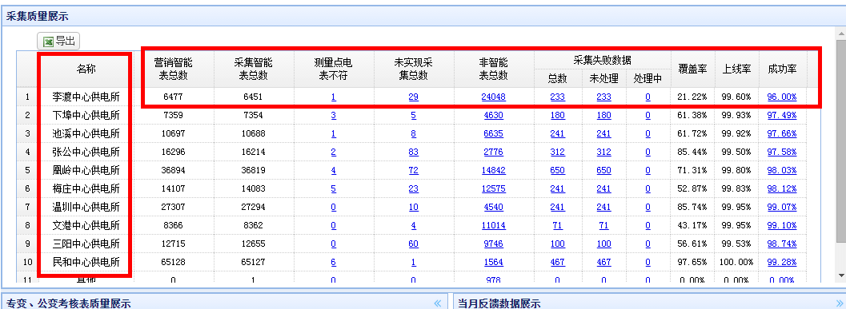The width and height of the screenshot is (846, 309).
Task: Sort by 覆盖率 column header
Action: [693, 69]
